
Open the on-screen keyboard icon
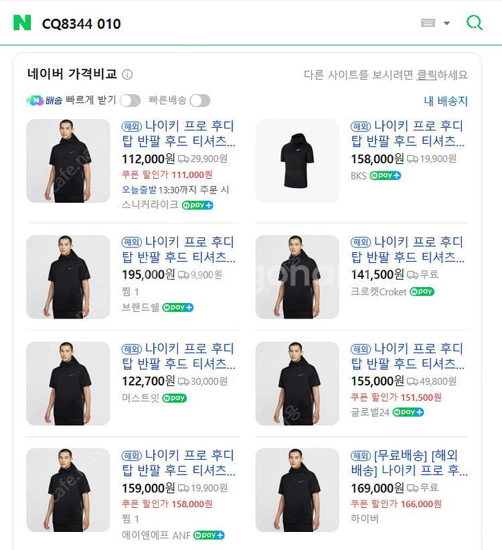(428, 23)
